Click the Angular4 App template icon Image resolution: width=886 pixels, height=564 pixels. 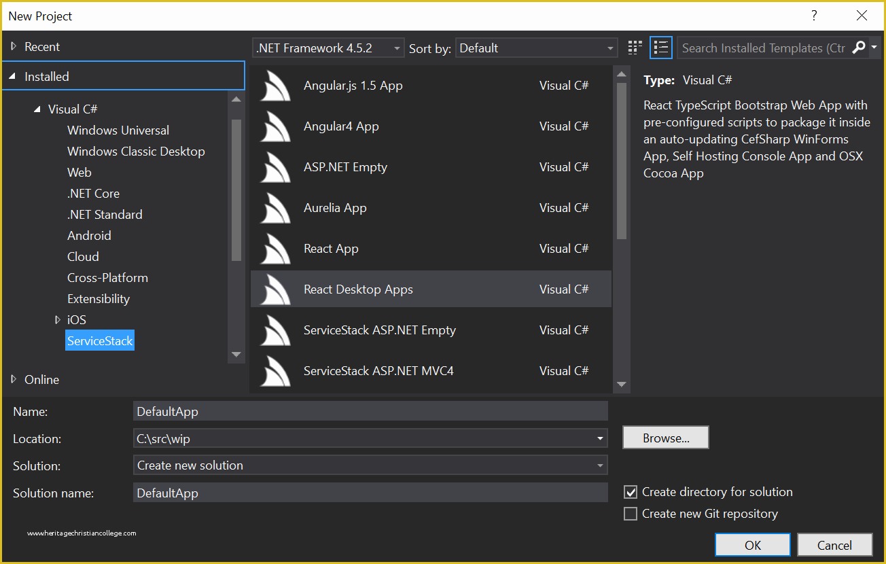click(276, 126)
